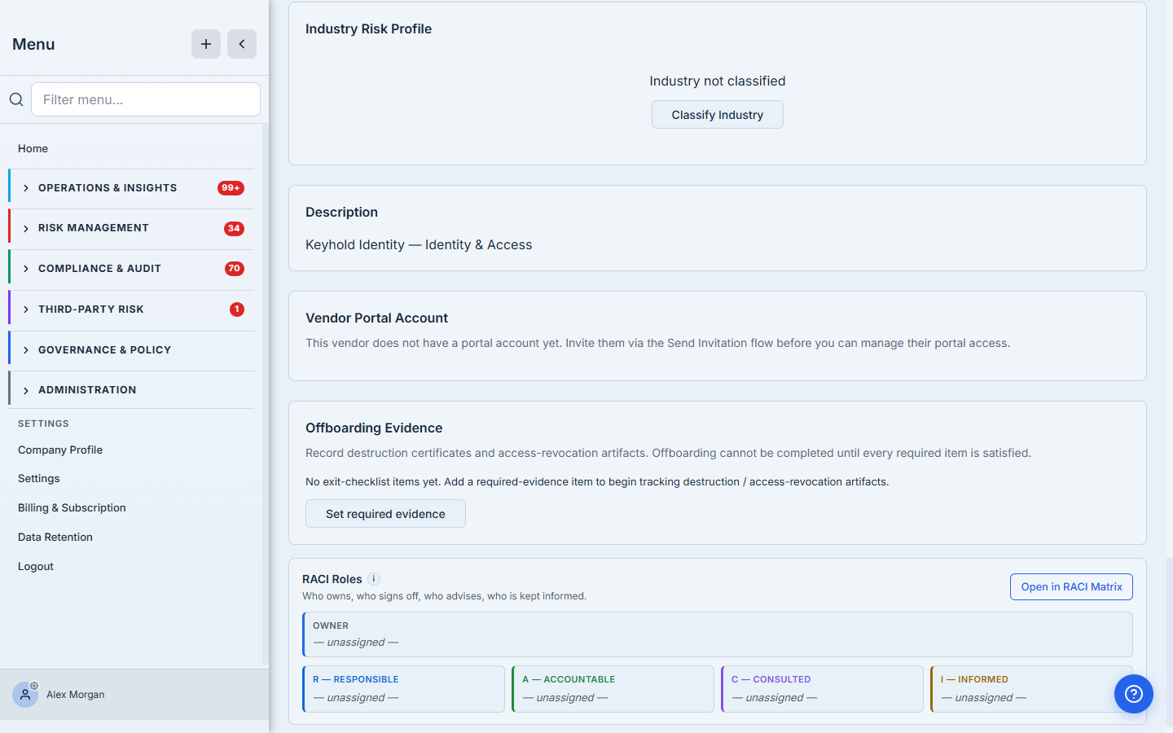1173x733 pixels.
Task: Expand Administration chevron
Action: pos(26,390)
